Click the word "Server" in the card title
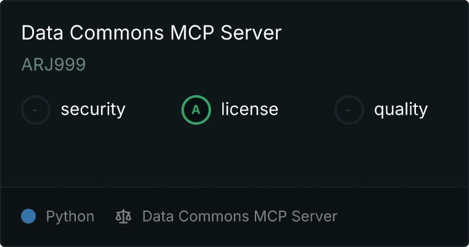This screenshot has height=247, width=469. click(251, 32)
